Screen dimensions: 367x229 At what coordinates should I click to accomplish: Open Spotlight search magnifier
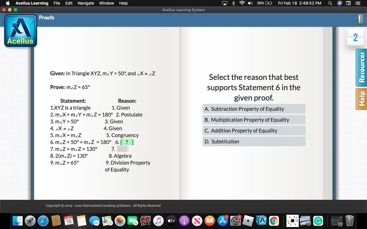click(330, 3)
